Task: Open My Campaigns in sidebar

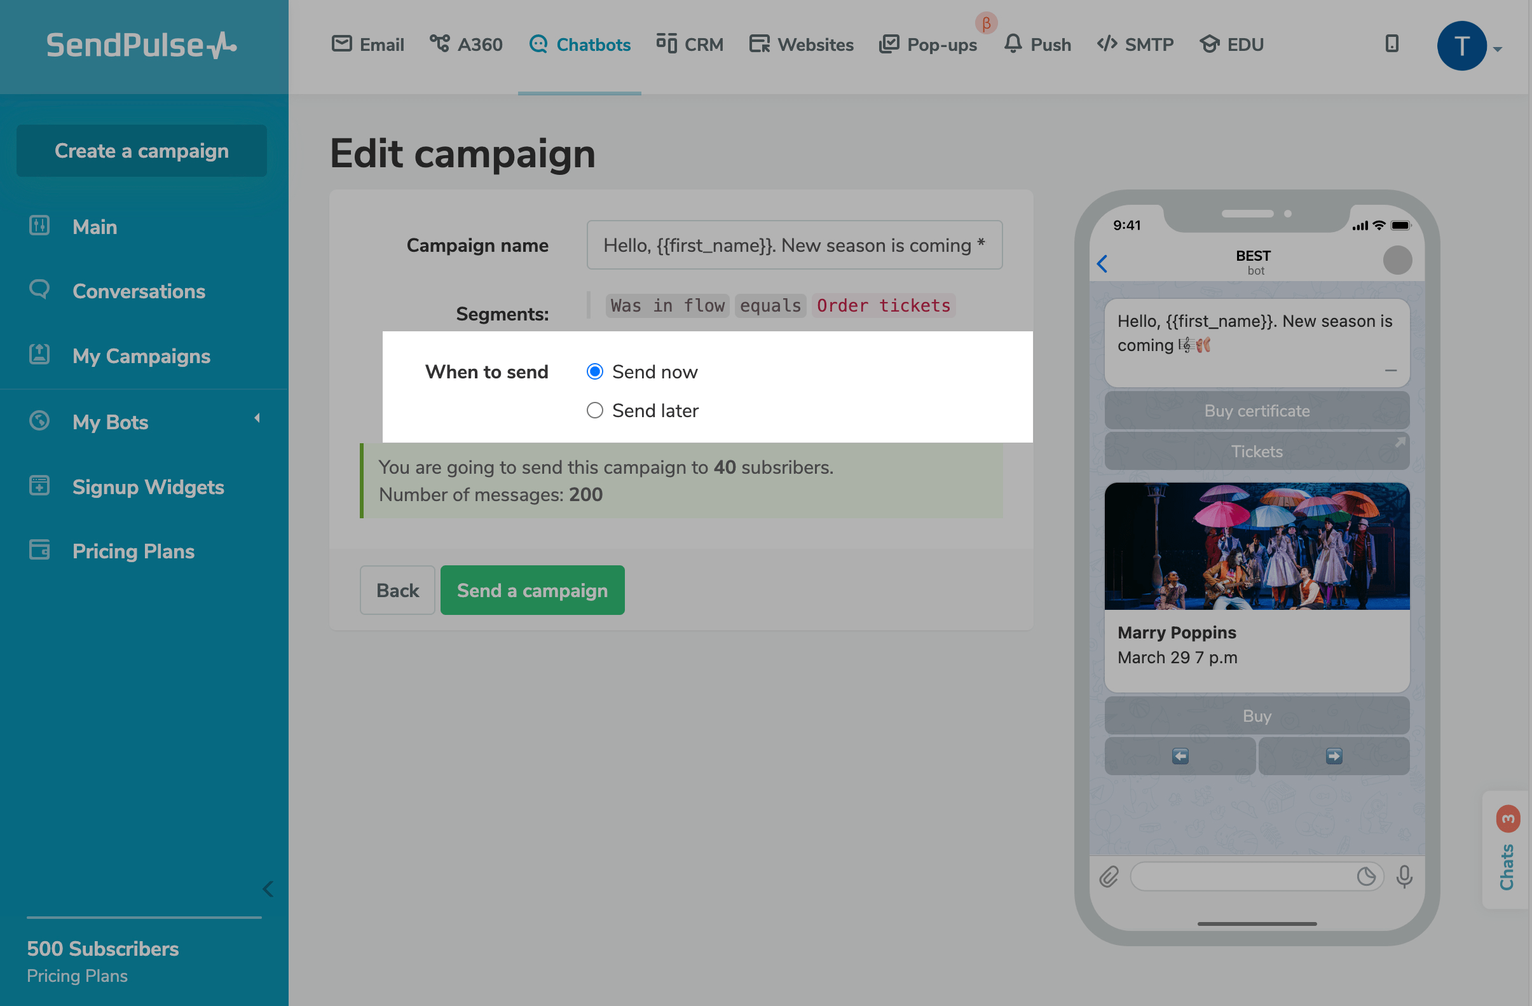Action: [141, 355]
